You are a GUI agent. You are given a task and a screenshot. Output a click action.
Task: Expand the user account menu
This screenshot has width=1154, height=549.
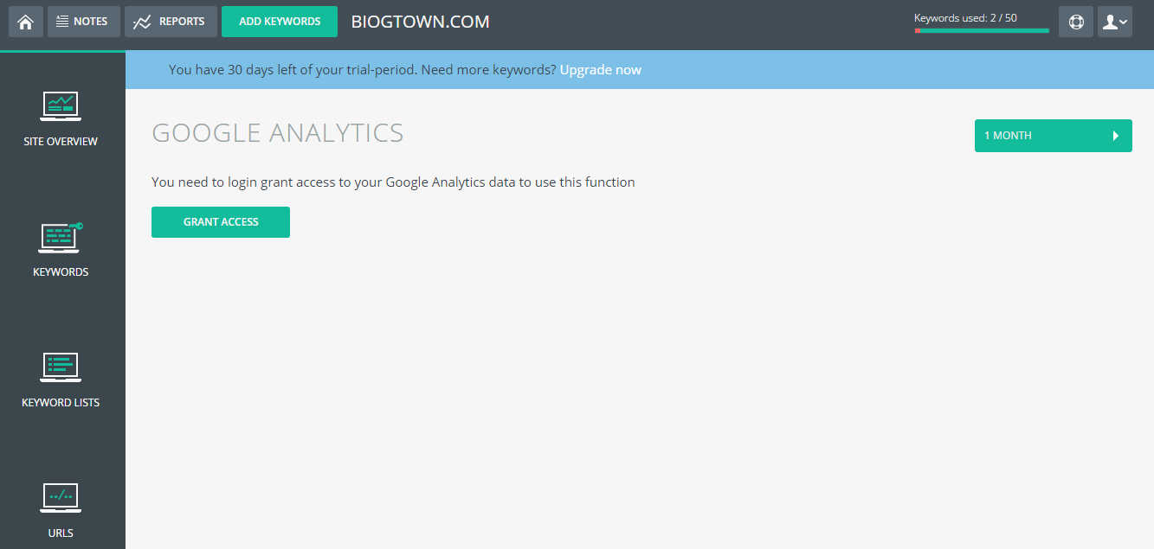click(1115, 22)
